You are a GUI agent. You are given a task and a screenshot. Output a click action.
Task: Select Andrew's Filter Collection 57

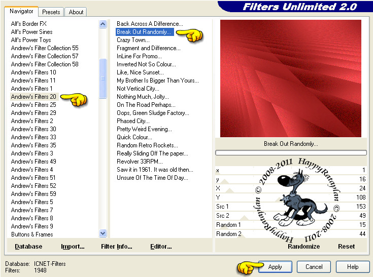pyautogui.click(x=45, y=56)
